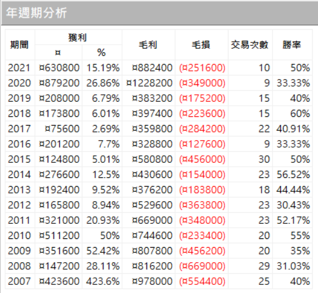Click the % sub-header under 獲利

pos(101,52)
